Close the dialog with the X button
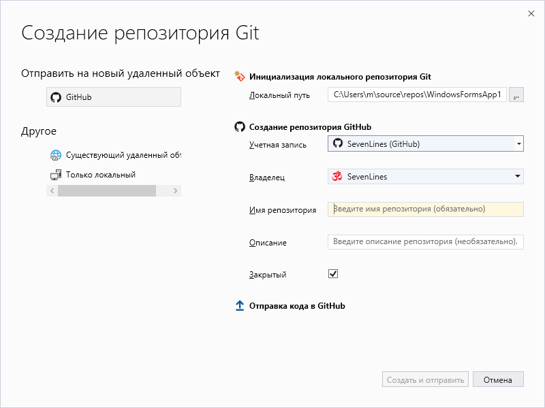The width and height of the screenshot is (545, 408). 531,14
